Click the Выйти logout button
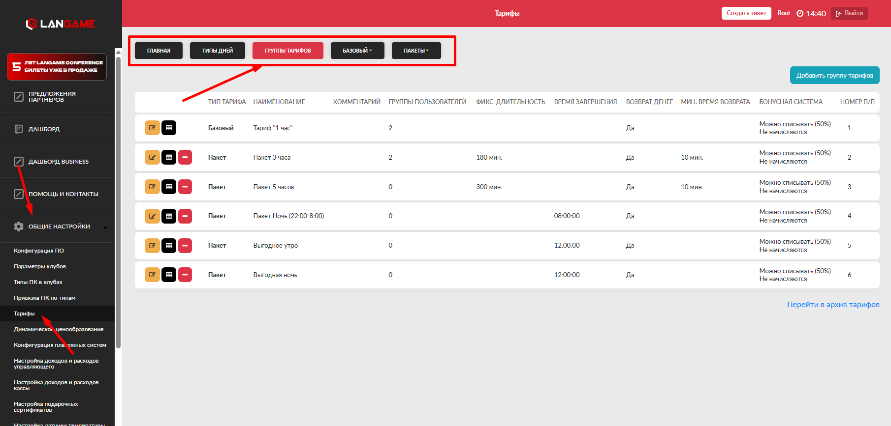The image size is (891, 426). point(849,13)
